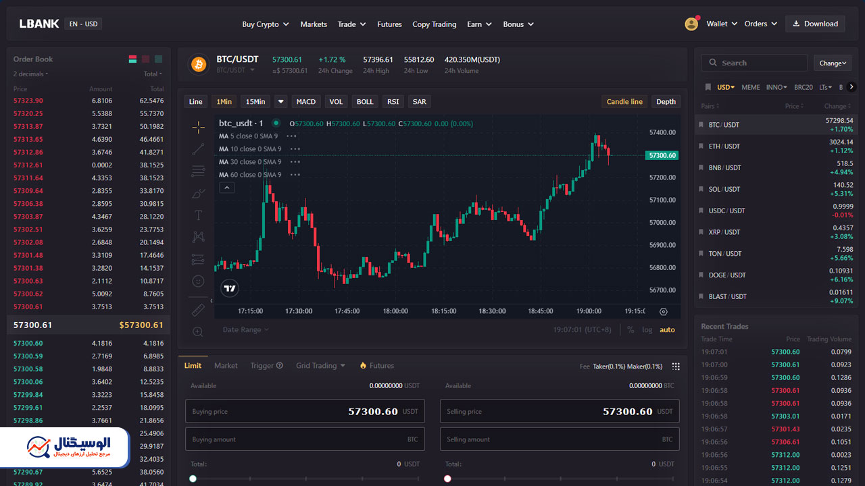Toggle percent scale on chart
Screen dimensions: 865x486
631,330
